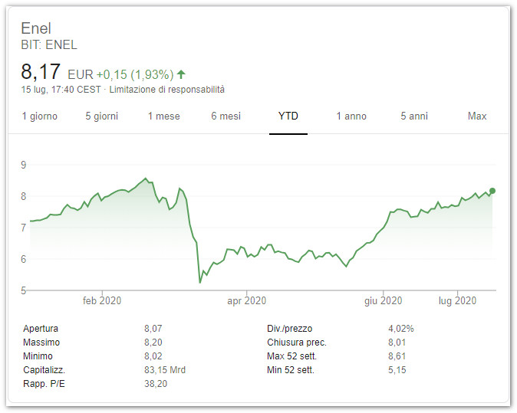Select the YTD tab

pyautogui.click(x=288, y=116)
